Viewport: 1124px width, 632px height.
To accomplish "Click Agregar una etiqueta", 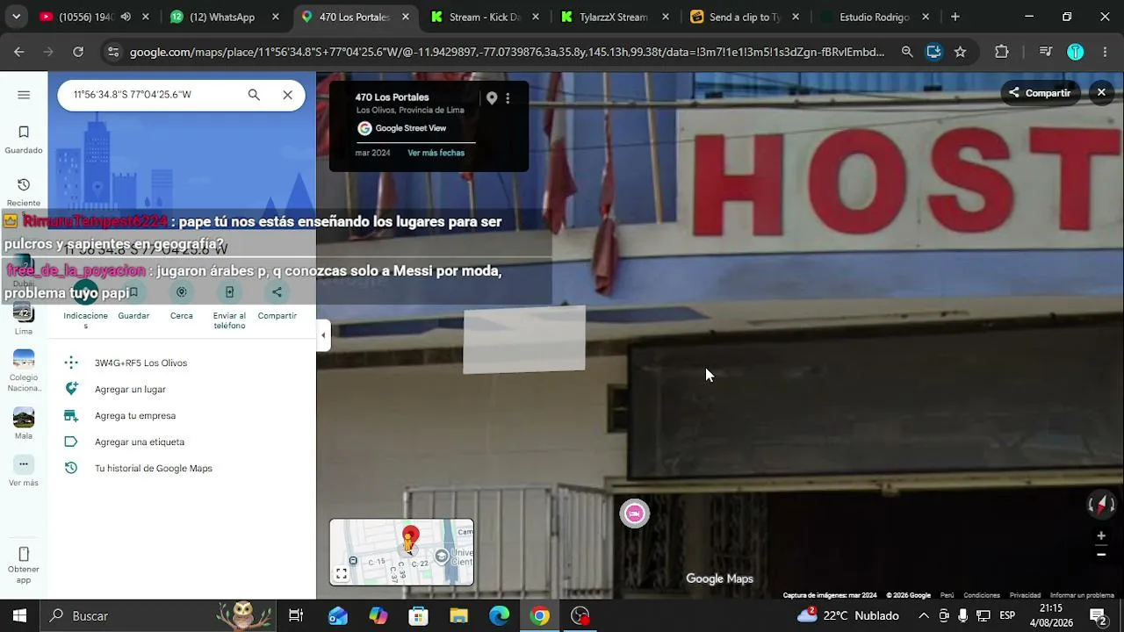I will (140, 442).
